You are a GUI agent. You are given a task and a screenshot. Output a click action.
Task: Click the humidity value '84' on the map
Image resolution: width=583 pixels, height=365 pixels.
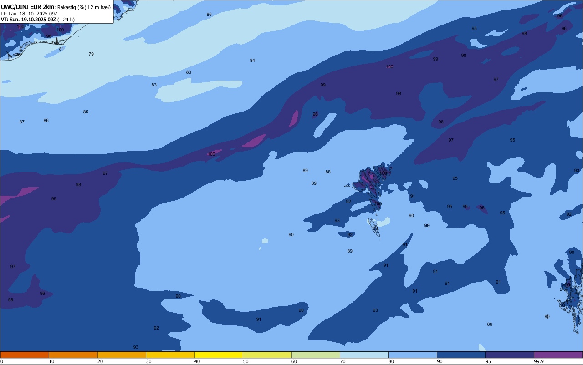click(252, 61)
